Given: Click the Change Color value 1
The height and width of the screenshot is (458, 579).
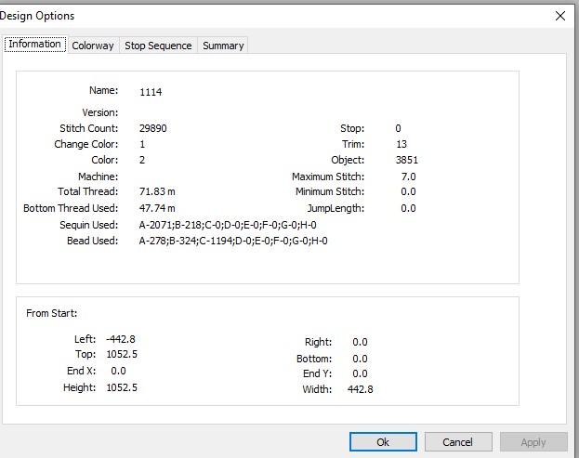Looking at the screenshot, I should [x=142, y=144].
